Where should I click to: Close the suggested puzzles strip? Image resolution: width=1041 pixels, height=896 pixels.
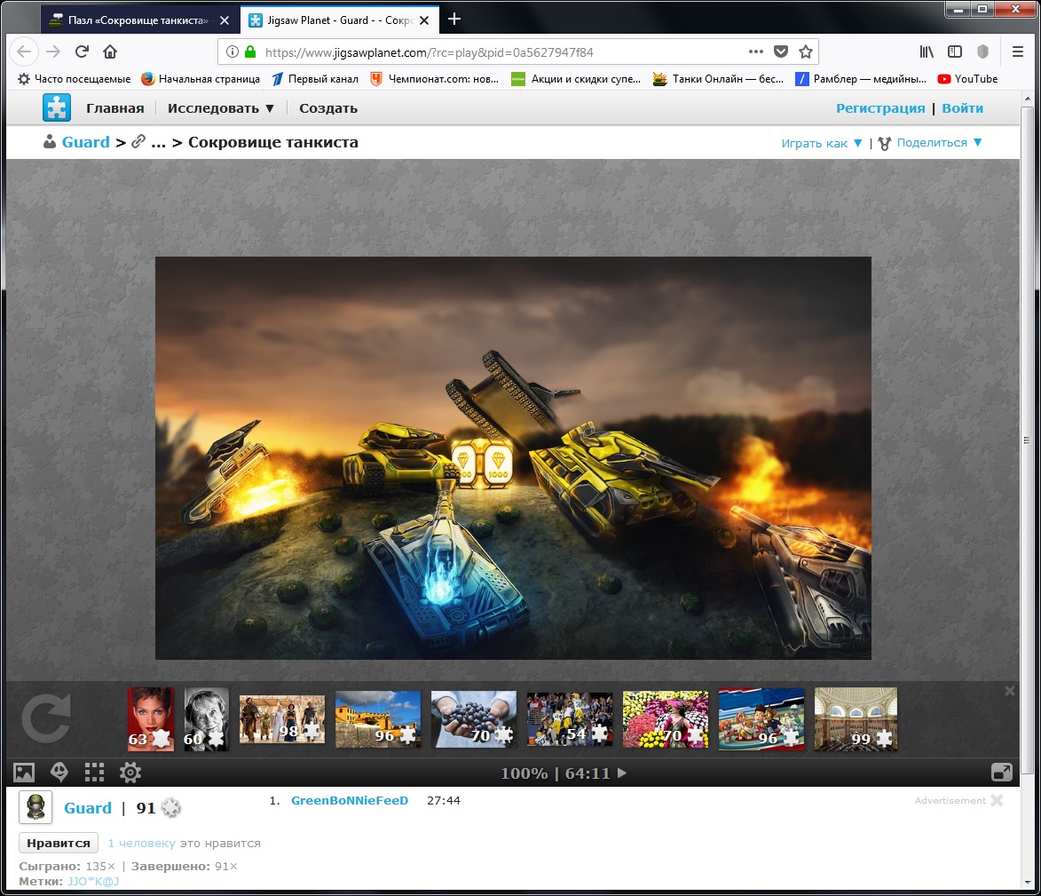click(1009, 691)
